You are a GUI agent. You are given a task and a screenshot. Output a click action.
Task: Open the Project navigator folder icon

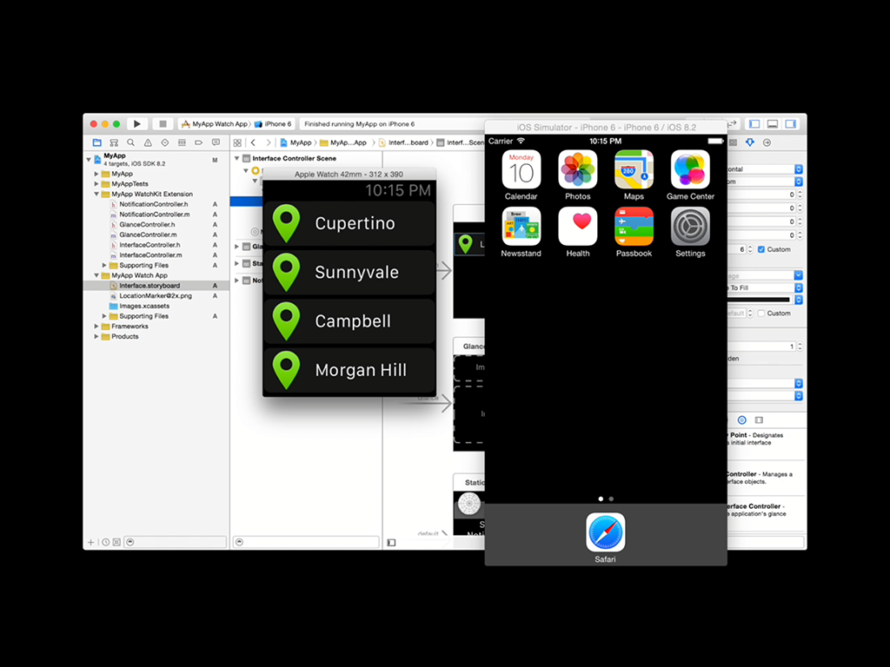(97, 142)
